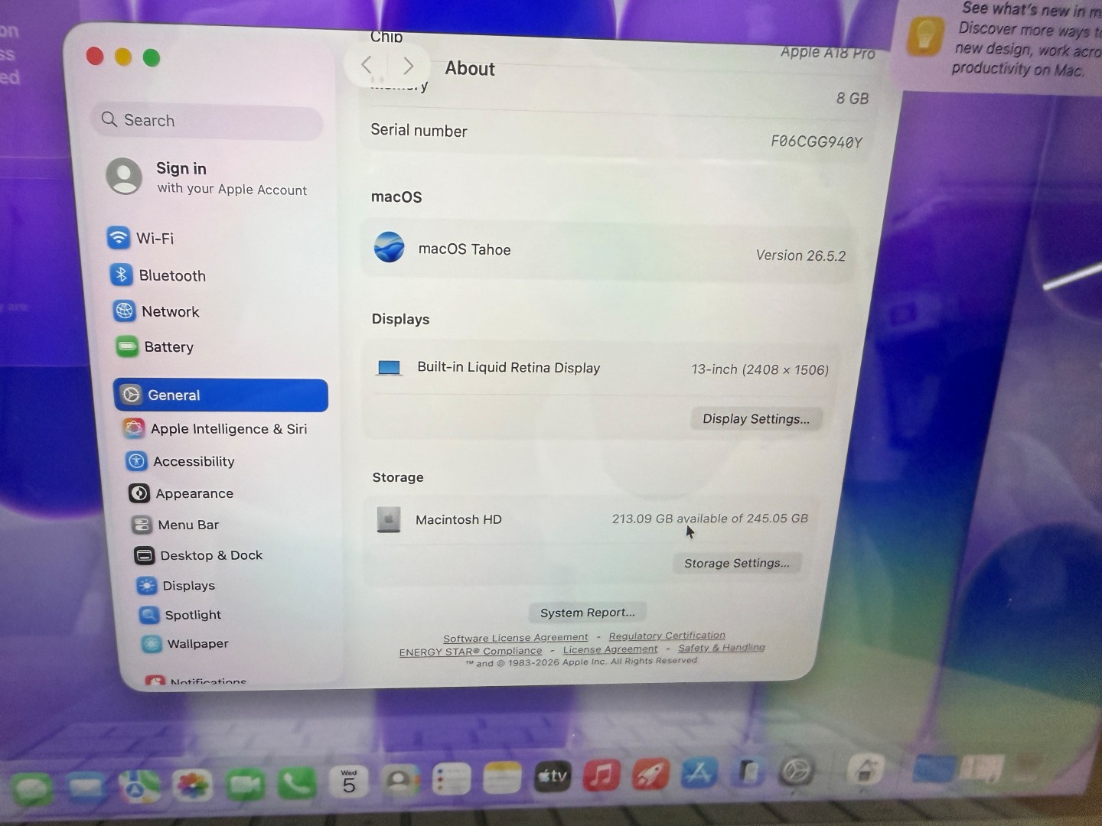Click the Search field in the sidebar
1102x826 pixels.
click(x=207, y=121)
